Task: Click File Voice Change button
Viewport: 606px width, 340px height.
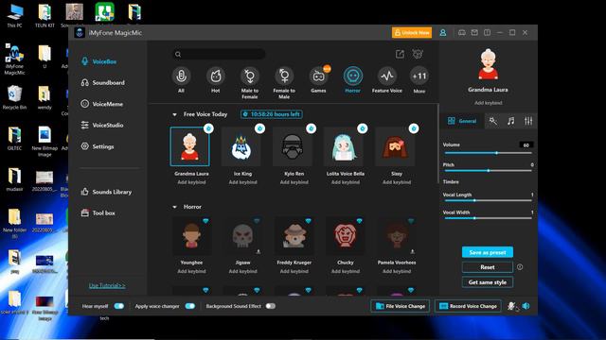Action: click(401, 306)
